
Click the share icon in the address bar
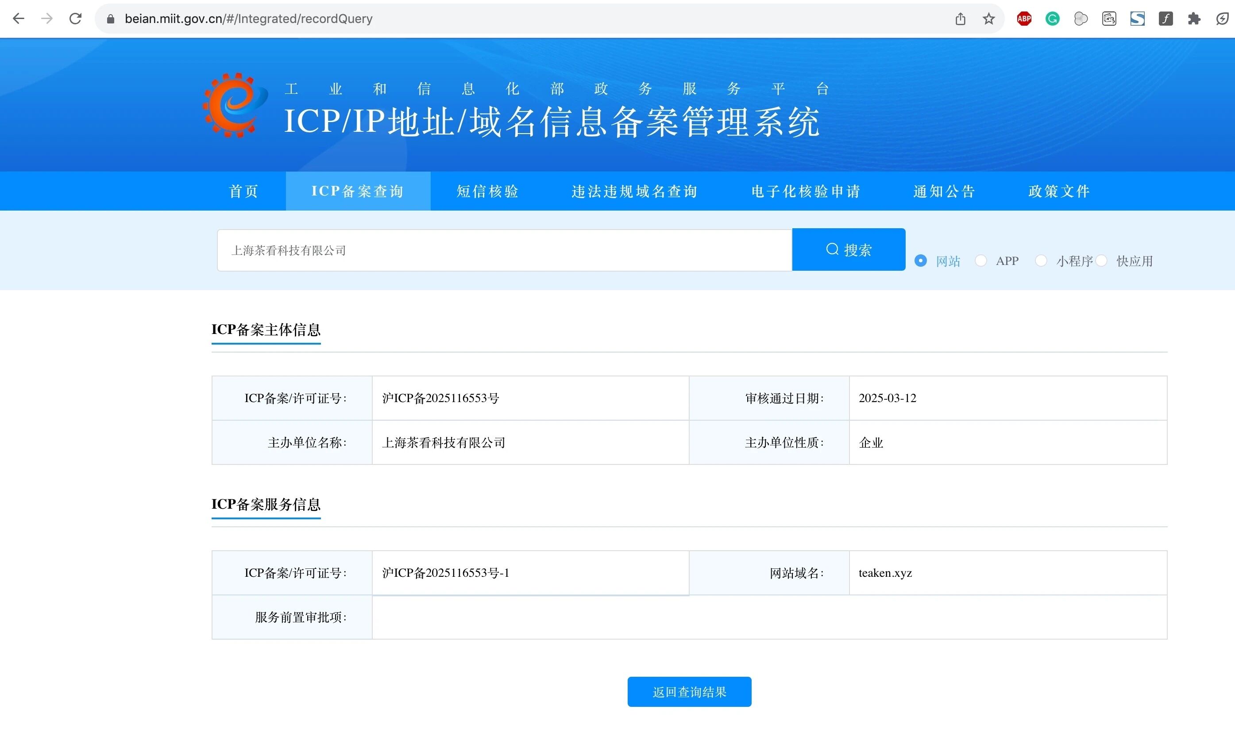pyautogui.click(x=960, y=19)
